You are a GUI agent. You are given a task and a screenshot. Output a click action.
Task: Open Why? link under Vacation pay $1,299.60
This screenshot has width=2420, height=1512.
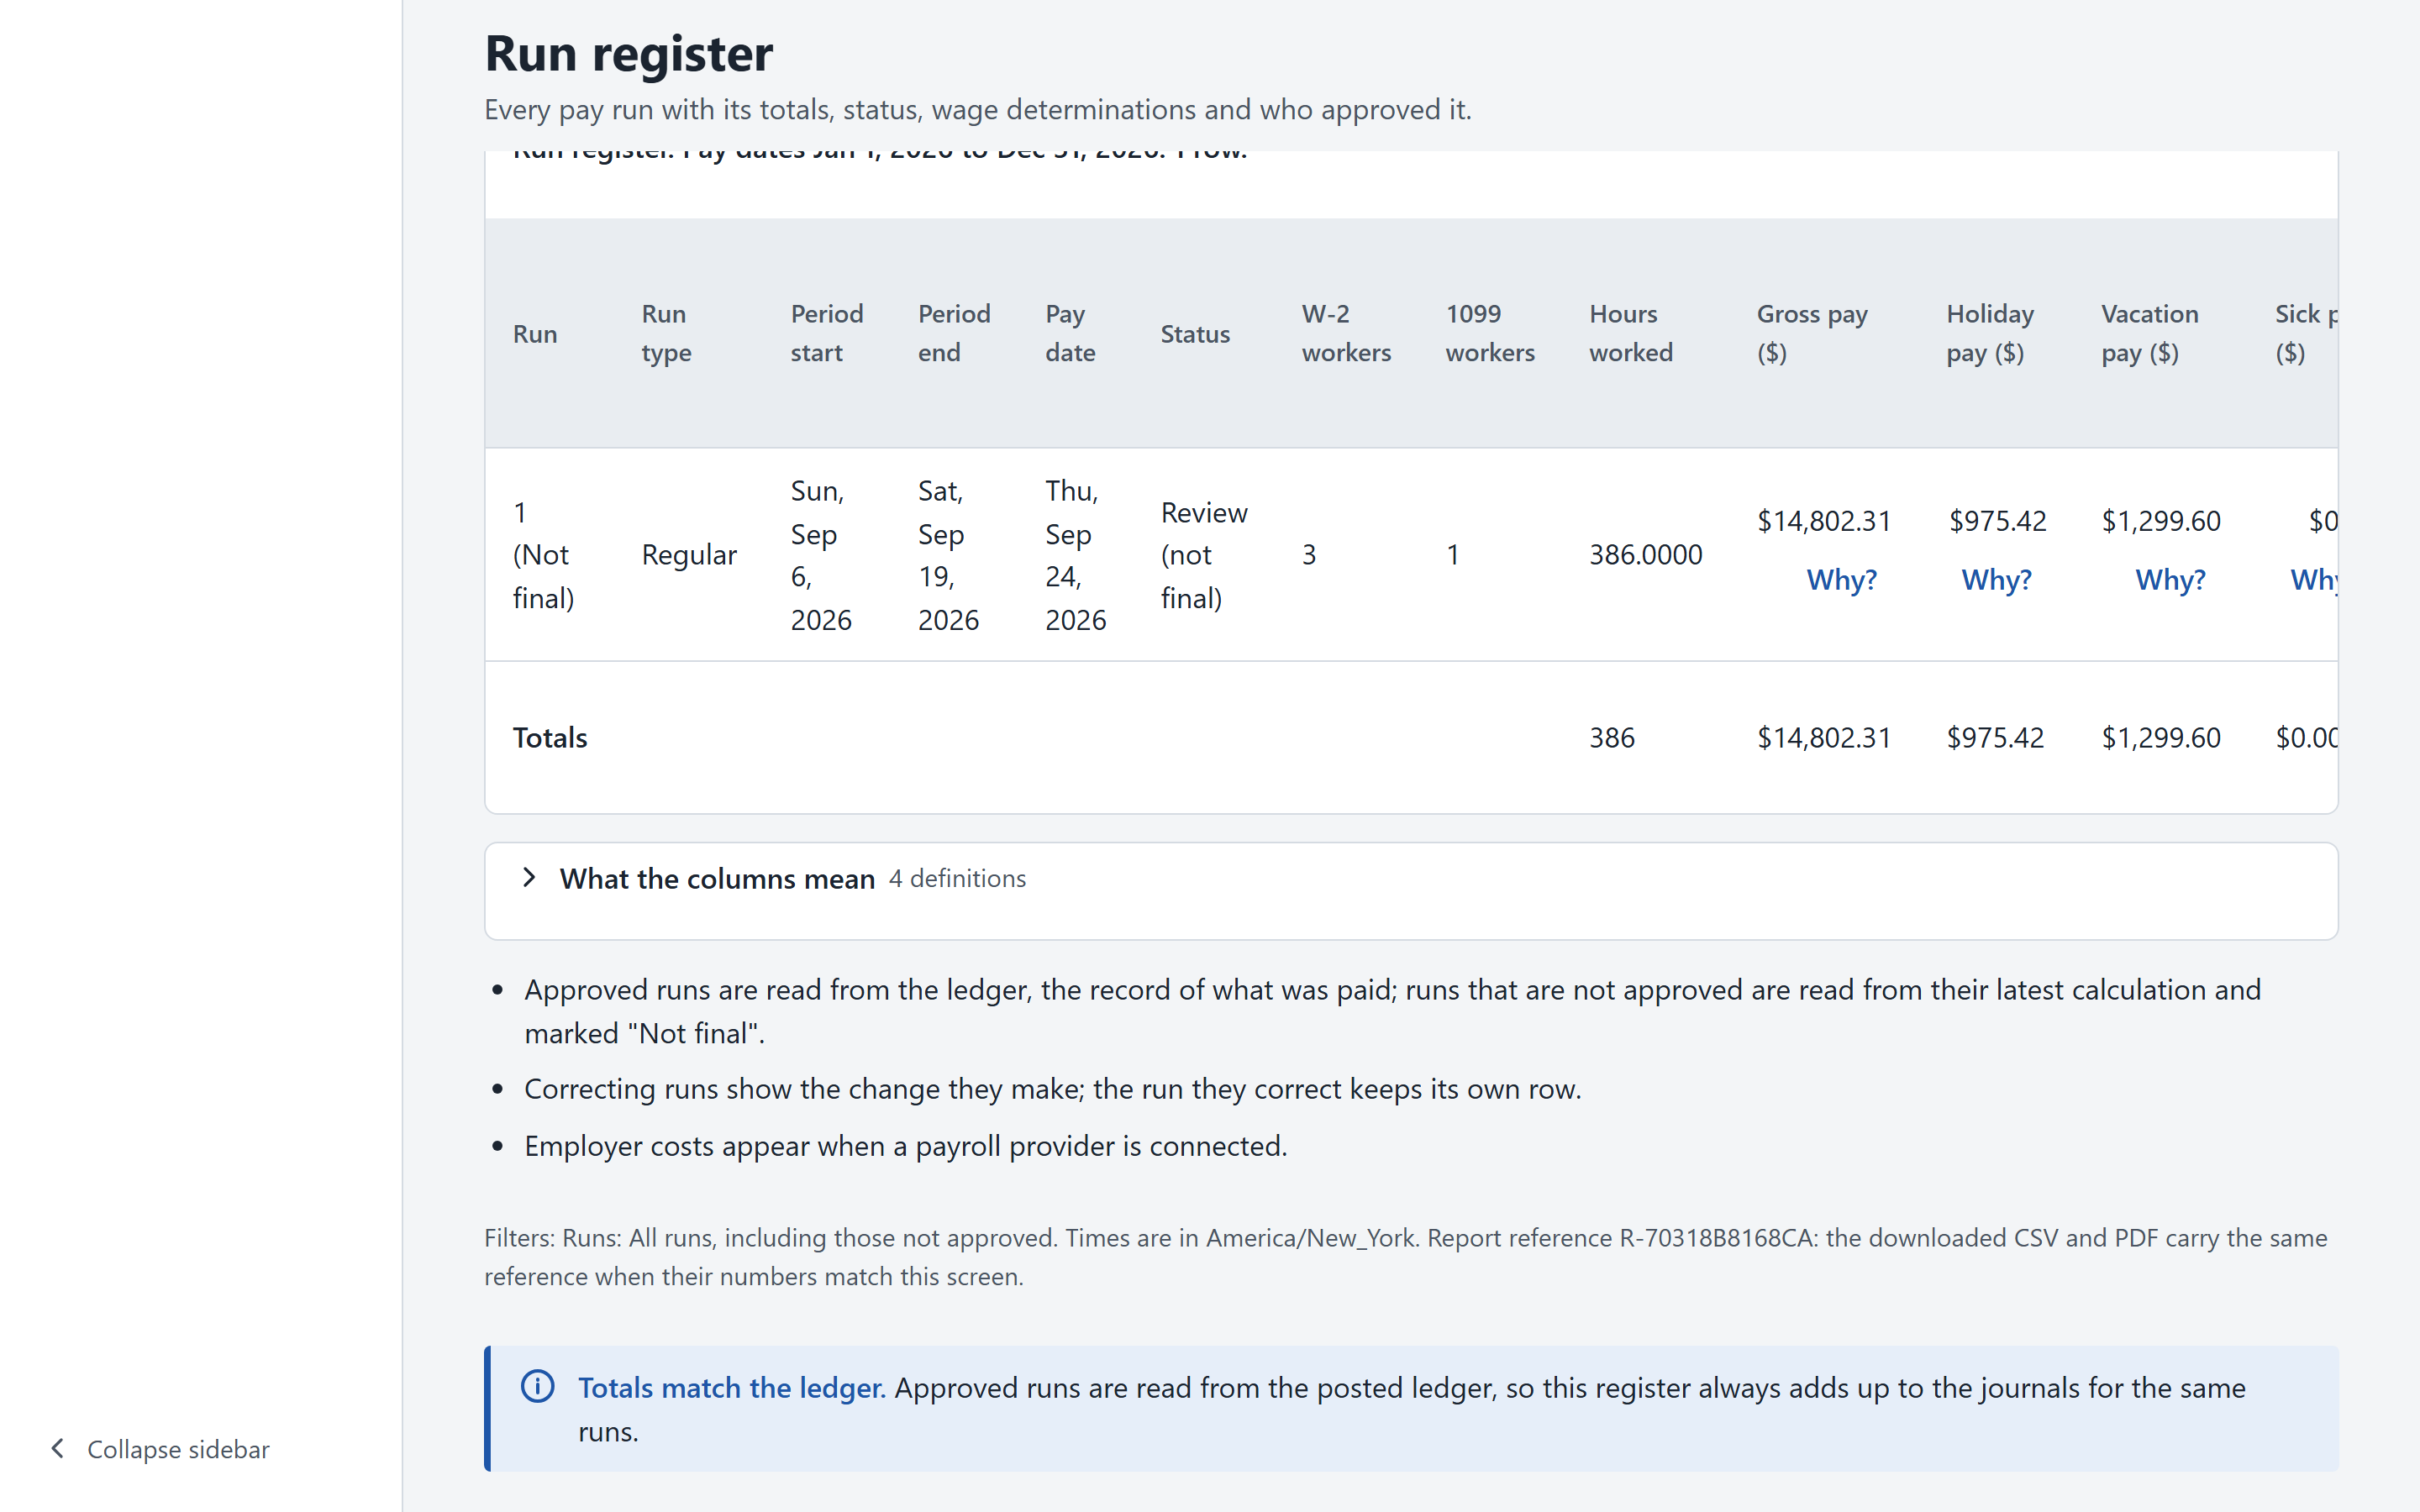[2170, 580]
